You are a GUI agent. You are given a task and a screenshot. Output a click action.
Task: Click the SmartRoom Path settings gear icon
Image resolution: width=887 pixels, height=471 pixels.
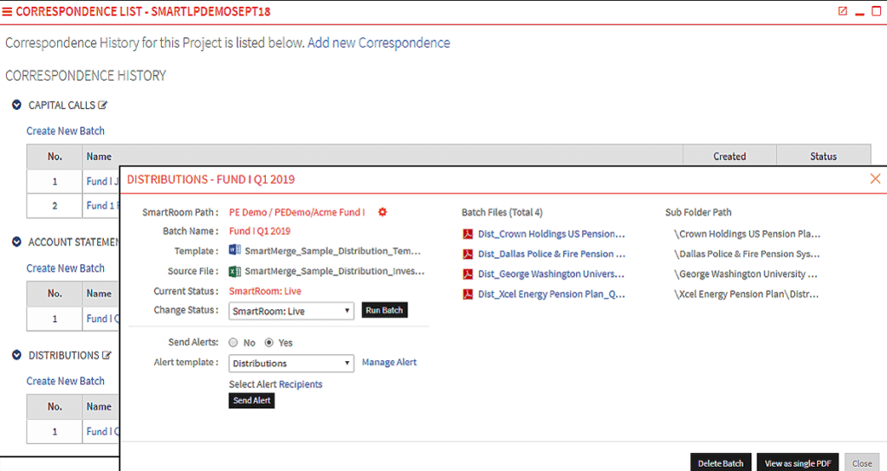(382, 212)
